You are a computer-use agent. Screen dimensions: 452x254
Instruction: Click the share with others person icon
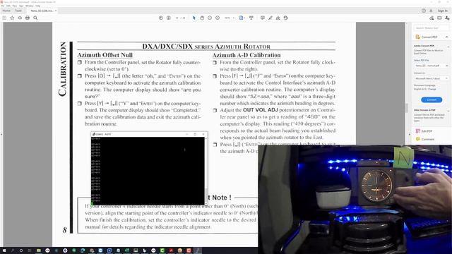pyautogui.click(x=447, y=18)
